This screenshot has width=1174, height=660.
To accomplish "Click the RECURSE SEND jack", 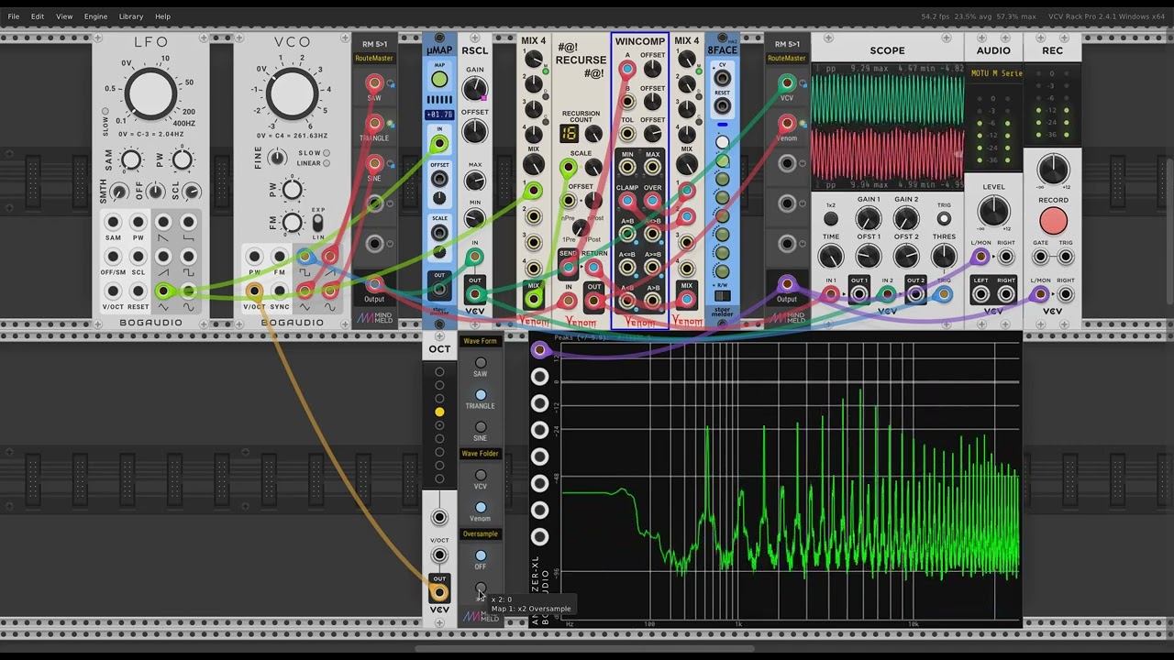I will pos(569,267).
